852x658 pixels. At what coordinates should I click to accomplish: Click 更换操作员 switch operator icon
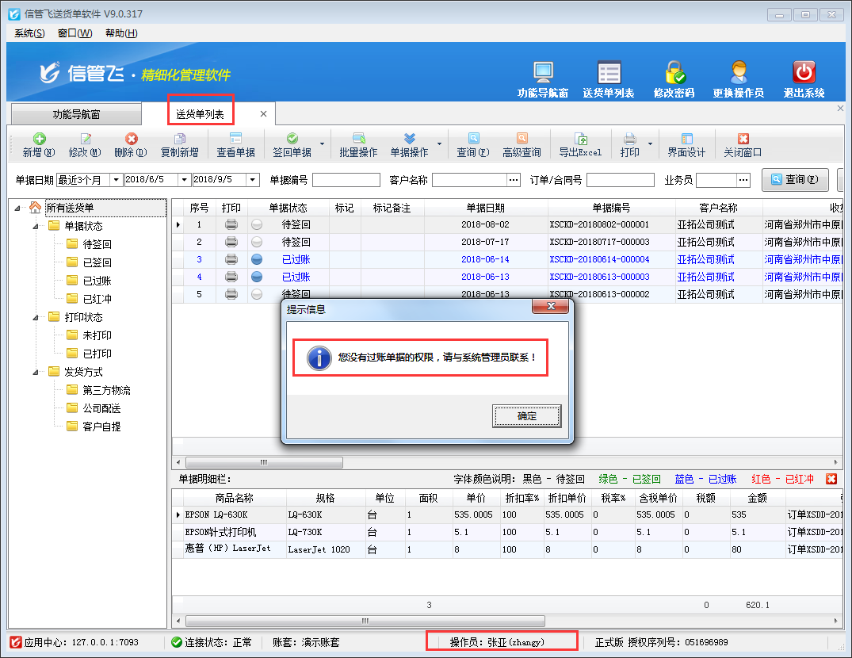tap(738, 73)
